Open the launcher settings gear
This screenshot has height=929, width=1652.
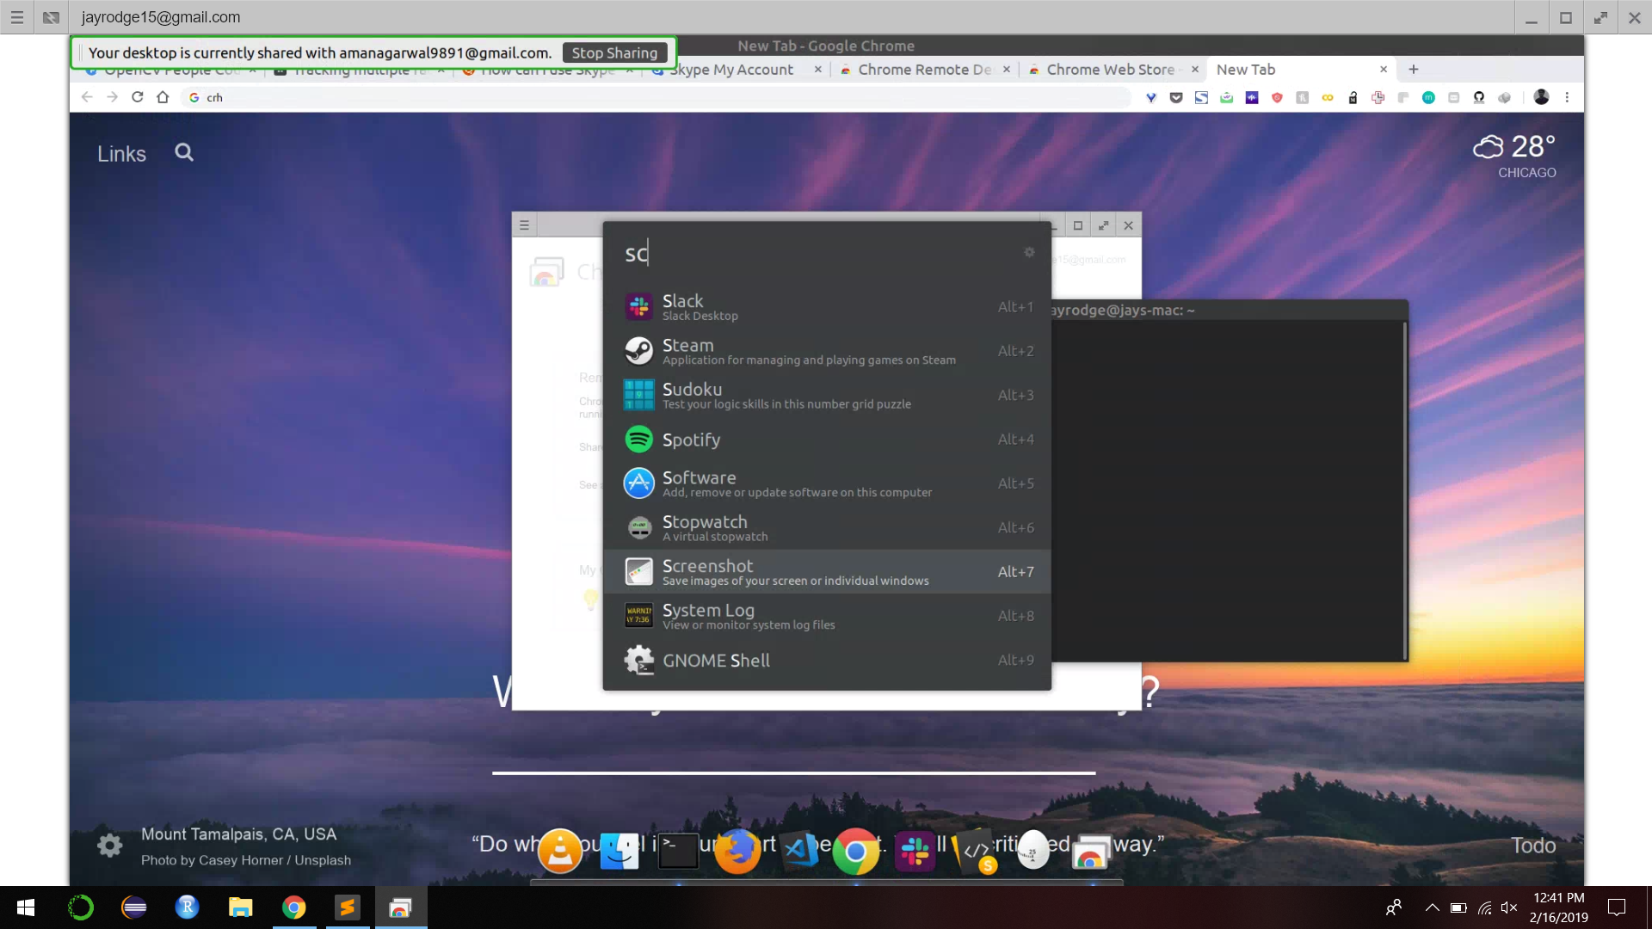(1029, 252)
